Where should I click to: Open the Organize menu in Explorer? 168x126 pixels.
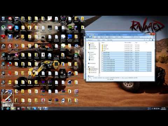(91, 40)
